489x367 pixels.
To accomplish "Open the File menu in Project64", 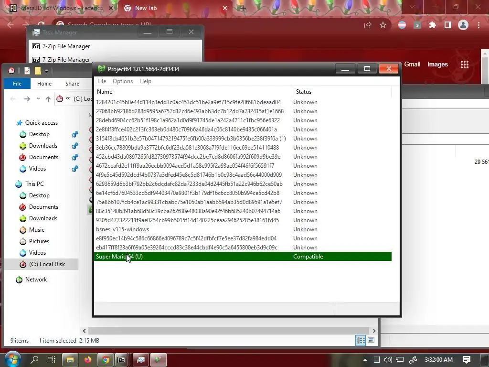I will 102,81.
